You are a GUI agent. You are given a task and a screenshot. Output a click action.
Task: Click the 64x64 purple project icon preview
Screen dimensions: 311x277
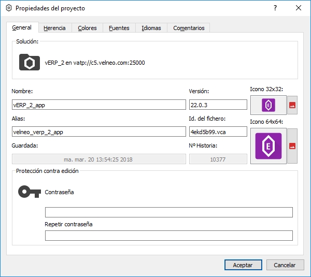268,145
